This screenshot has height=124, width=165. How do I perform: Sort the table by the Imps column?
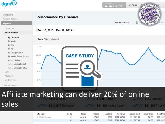coord(83,114)
